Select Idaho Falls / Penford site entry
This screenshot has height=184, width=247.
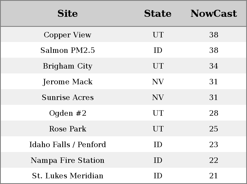(68, 145)
